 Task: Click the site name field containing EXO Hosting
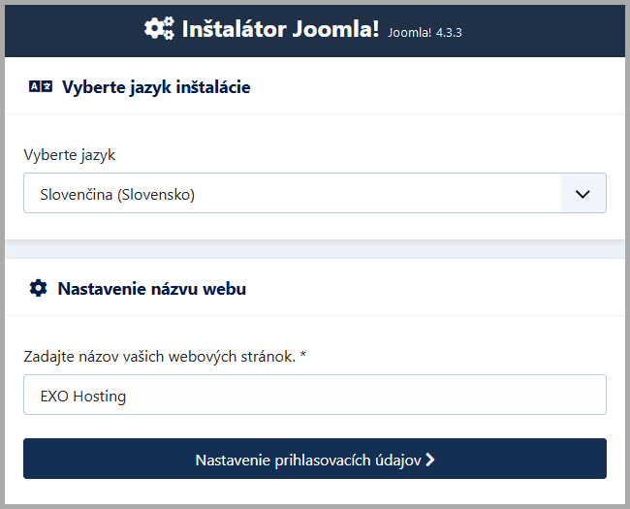pyautogui.click(x=315, y=395)
